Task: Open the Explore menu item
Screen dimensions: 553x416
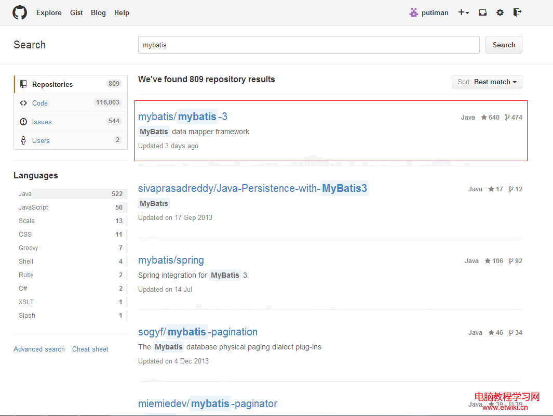Action: (49, 12)
